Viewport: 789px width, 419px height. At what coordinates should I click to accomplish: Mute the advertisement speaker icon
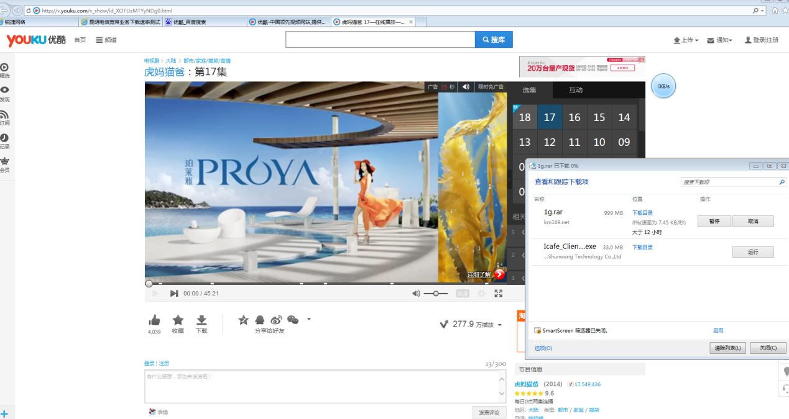click(466, 87)
